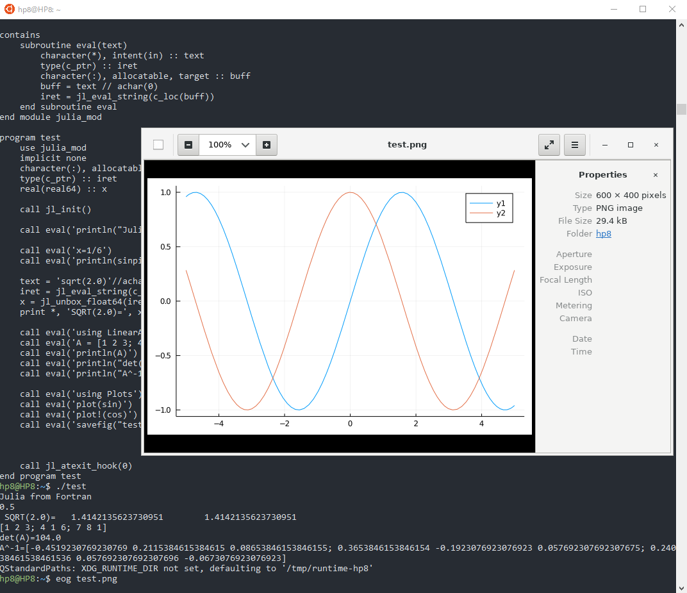Click the test.png window title
The width and height of the screenshot is (687, 593).
click(x=407, y=145)
